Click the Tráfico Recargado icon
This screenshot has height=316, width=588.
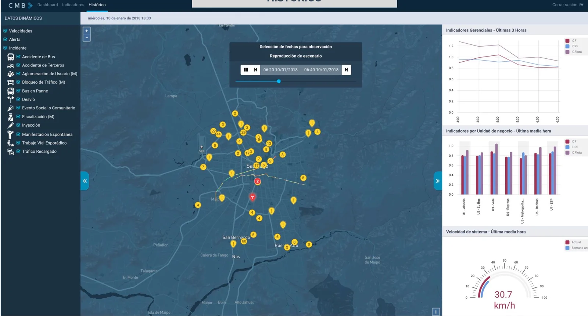(11, 152)
